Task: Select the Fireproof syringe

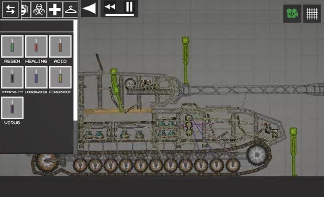Action: tap(60, 77)
